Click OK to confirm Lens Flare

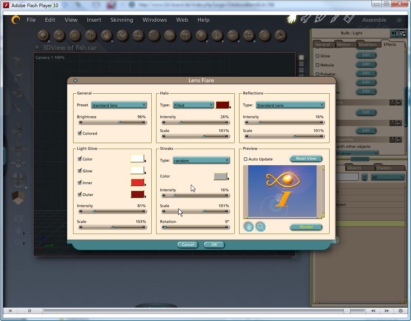[214, 244]
